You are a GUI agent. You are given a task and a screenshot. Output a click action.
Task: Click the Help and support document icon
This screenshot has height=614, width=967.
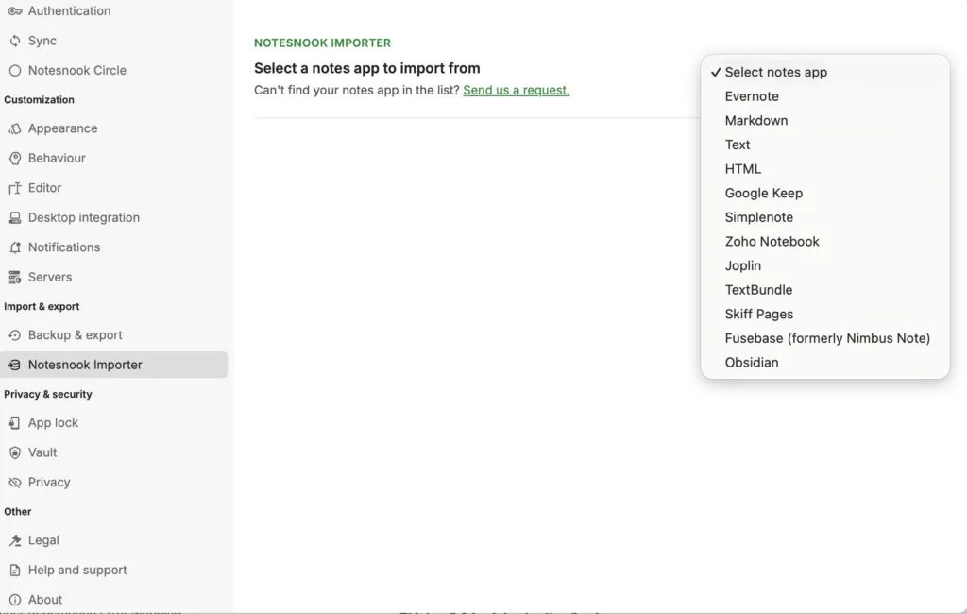tap(15, 571)
